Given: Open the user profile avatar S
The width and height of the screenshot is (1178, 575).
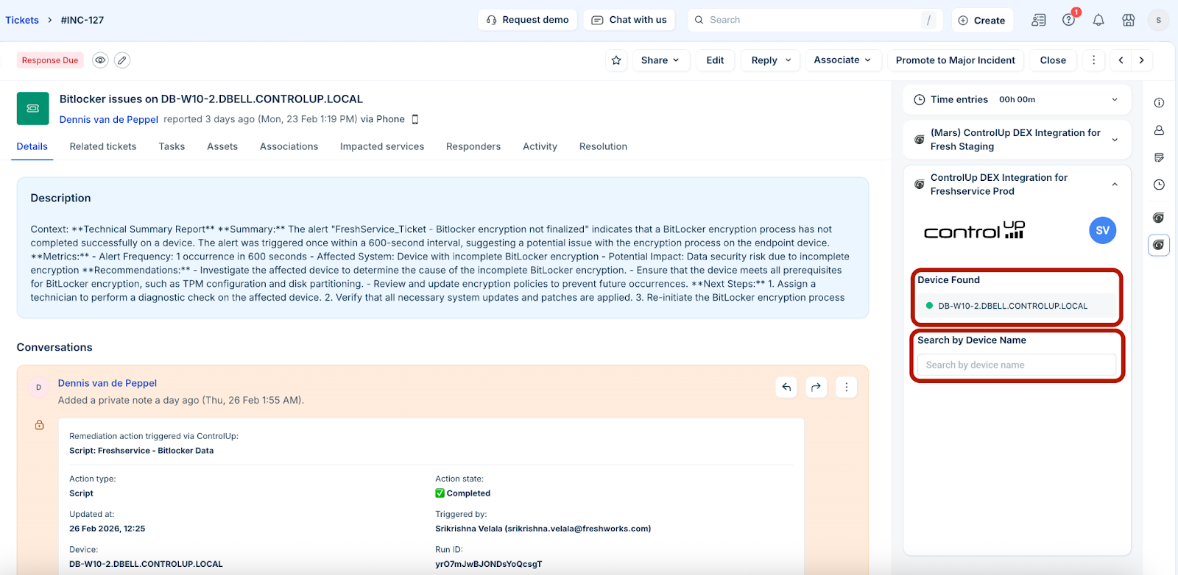Looking at the screenshot, I should [1158, 20].
